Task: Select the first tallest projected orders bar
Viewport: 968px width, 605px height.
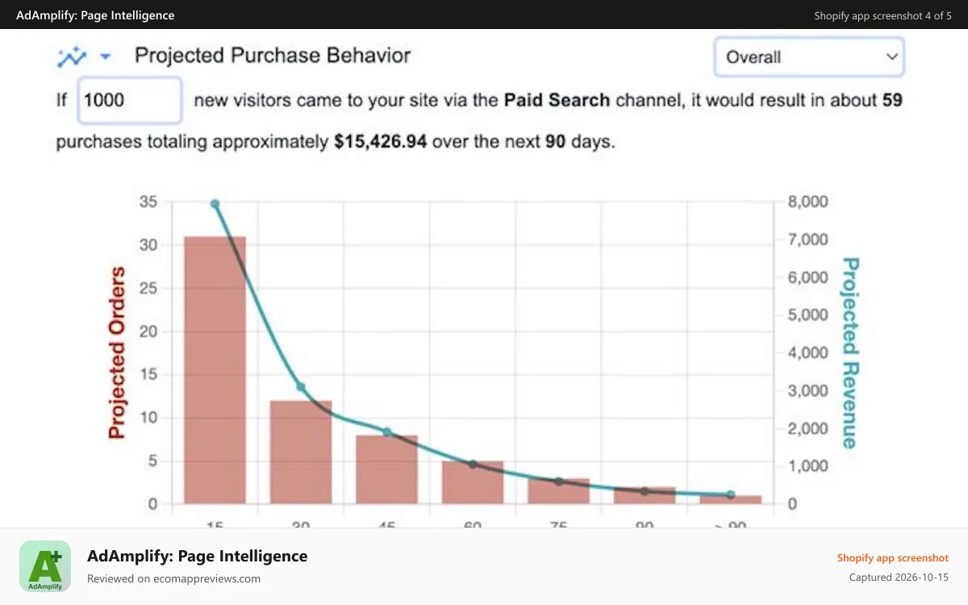Action: (x=215, y=370)
